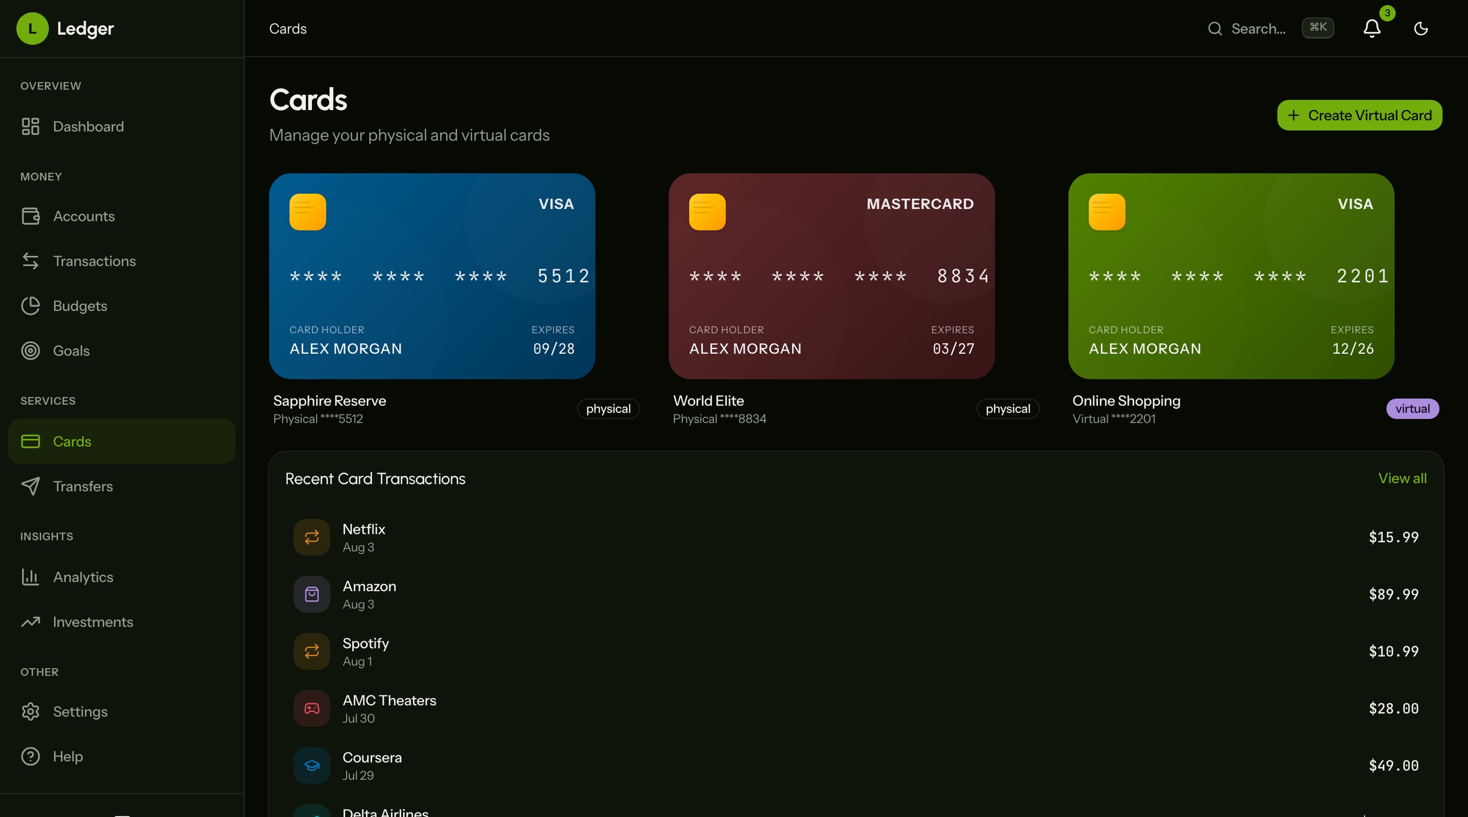Click the Netflix subscription icon
This screenshot has height=817, width=1468.
click(x=312, y=537)
